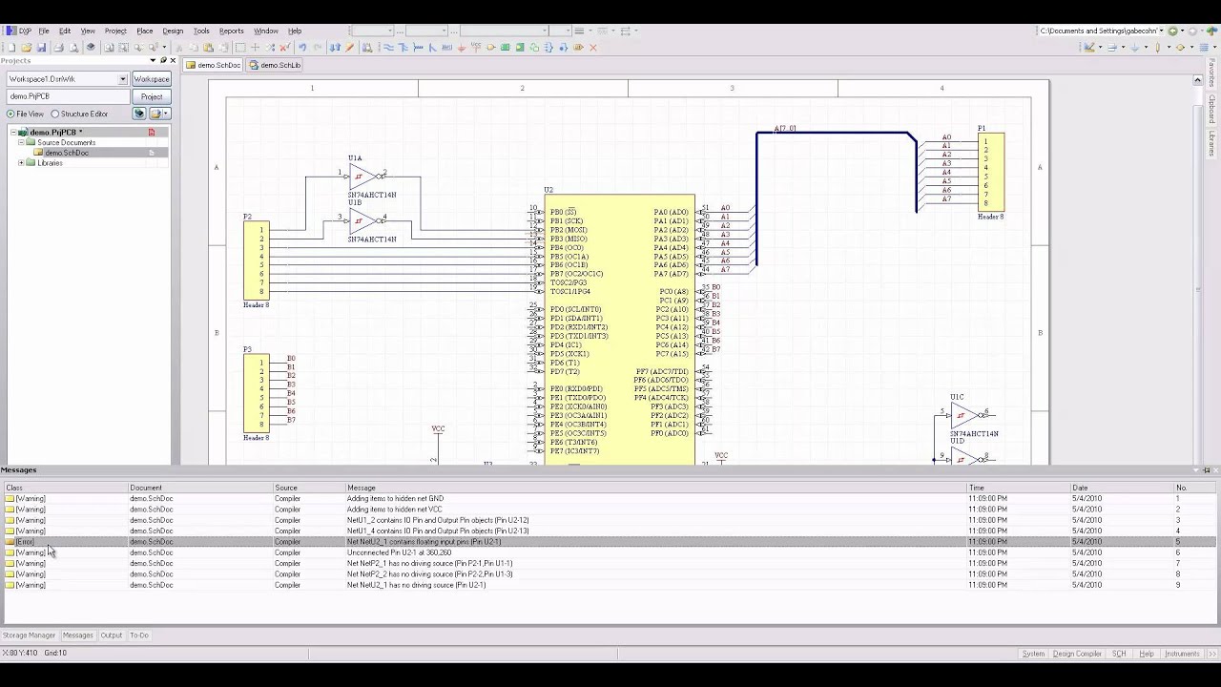This screenshot has width=1221, height=687.
Task: Open the alignment tools dropdown arrow
Action: [1123, 47]
